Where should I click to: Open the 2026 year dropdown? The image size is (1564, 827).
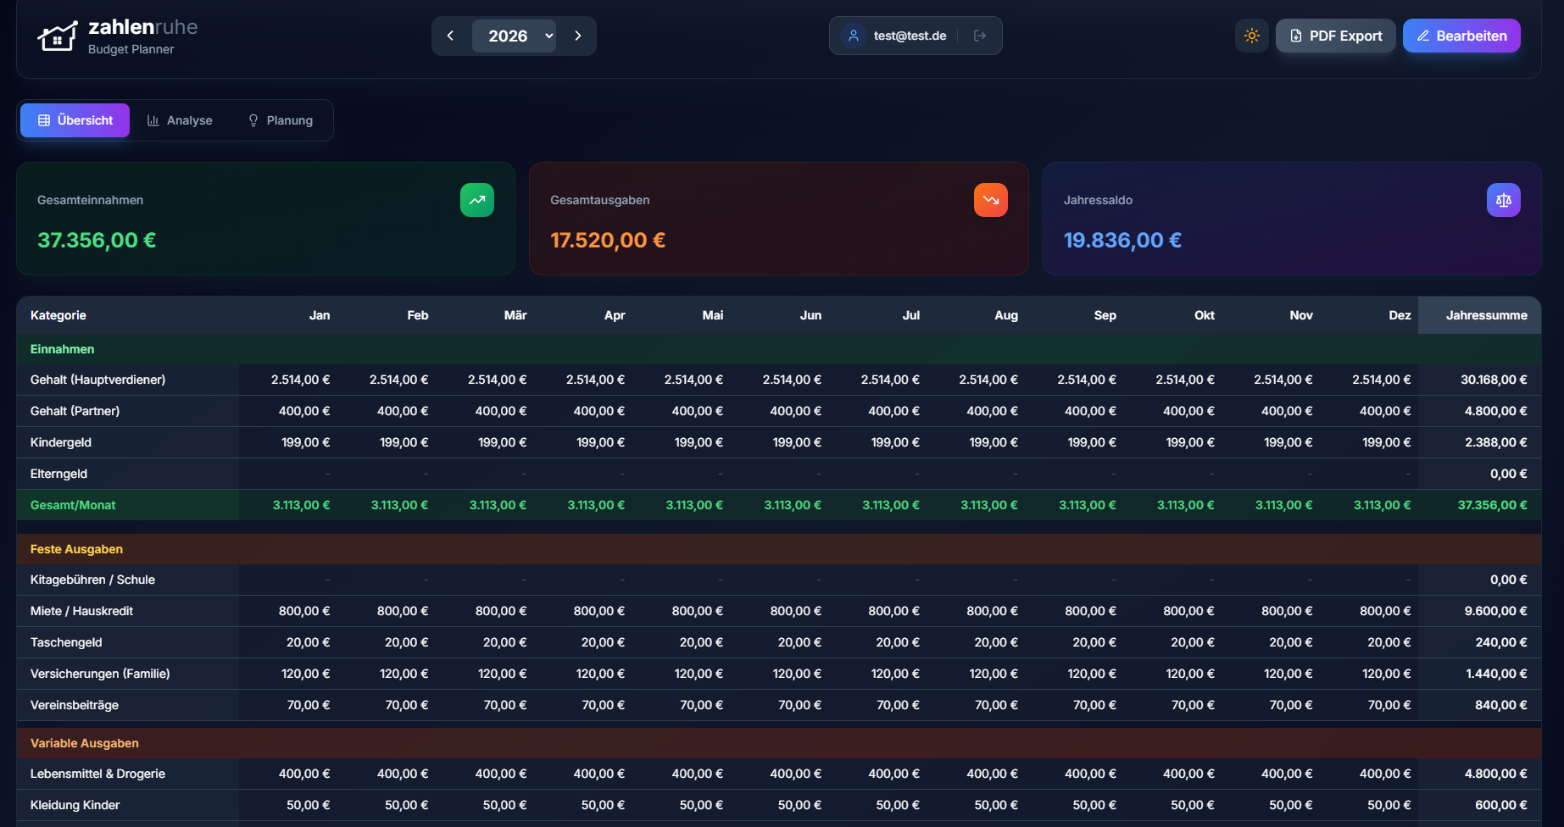(514, 36)
